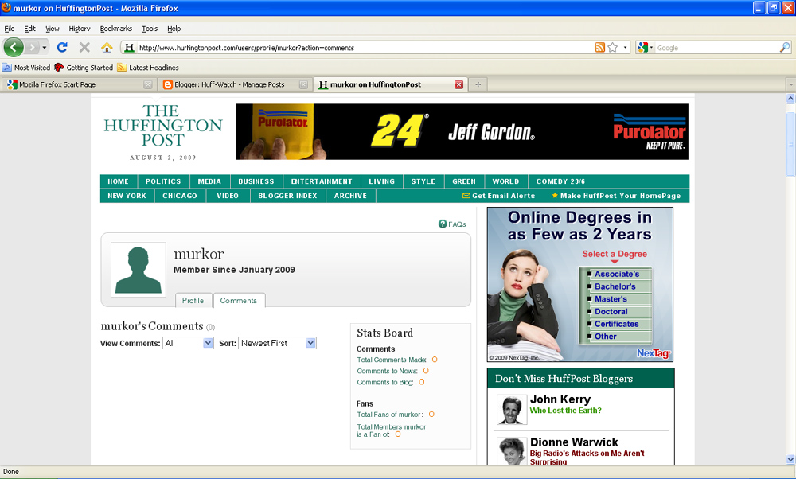
Task: Click the NexTag logo in ad
Action: pos(654,353)
